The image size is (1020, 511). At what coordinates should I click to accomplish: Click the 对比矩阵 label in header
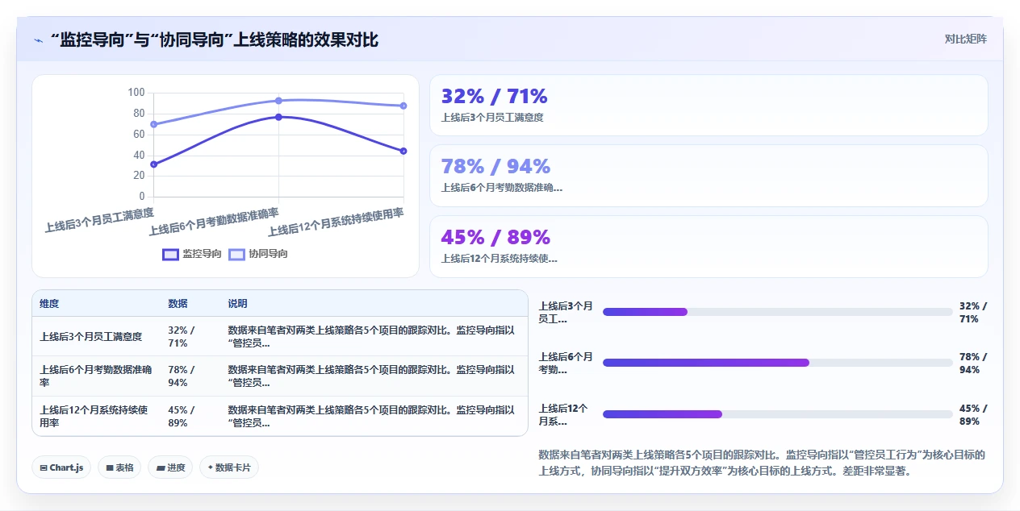[965, 39]
